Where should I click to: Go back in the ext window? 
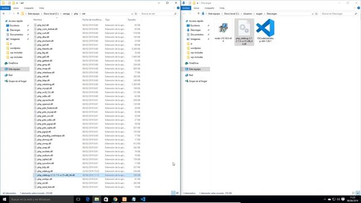pos(4,14)
